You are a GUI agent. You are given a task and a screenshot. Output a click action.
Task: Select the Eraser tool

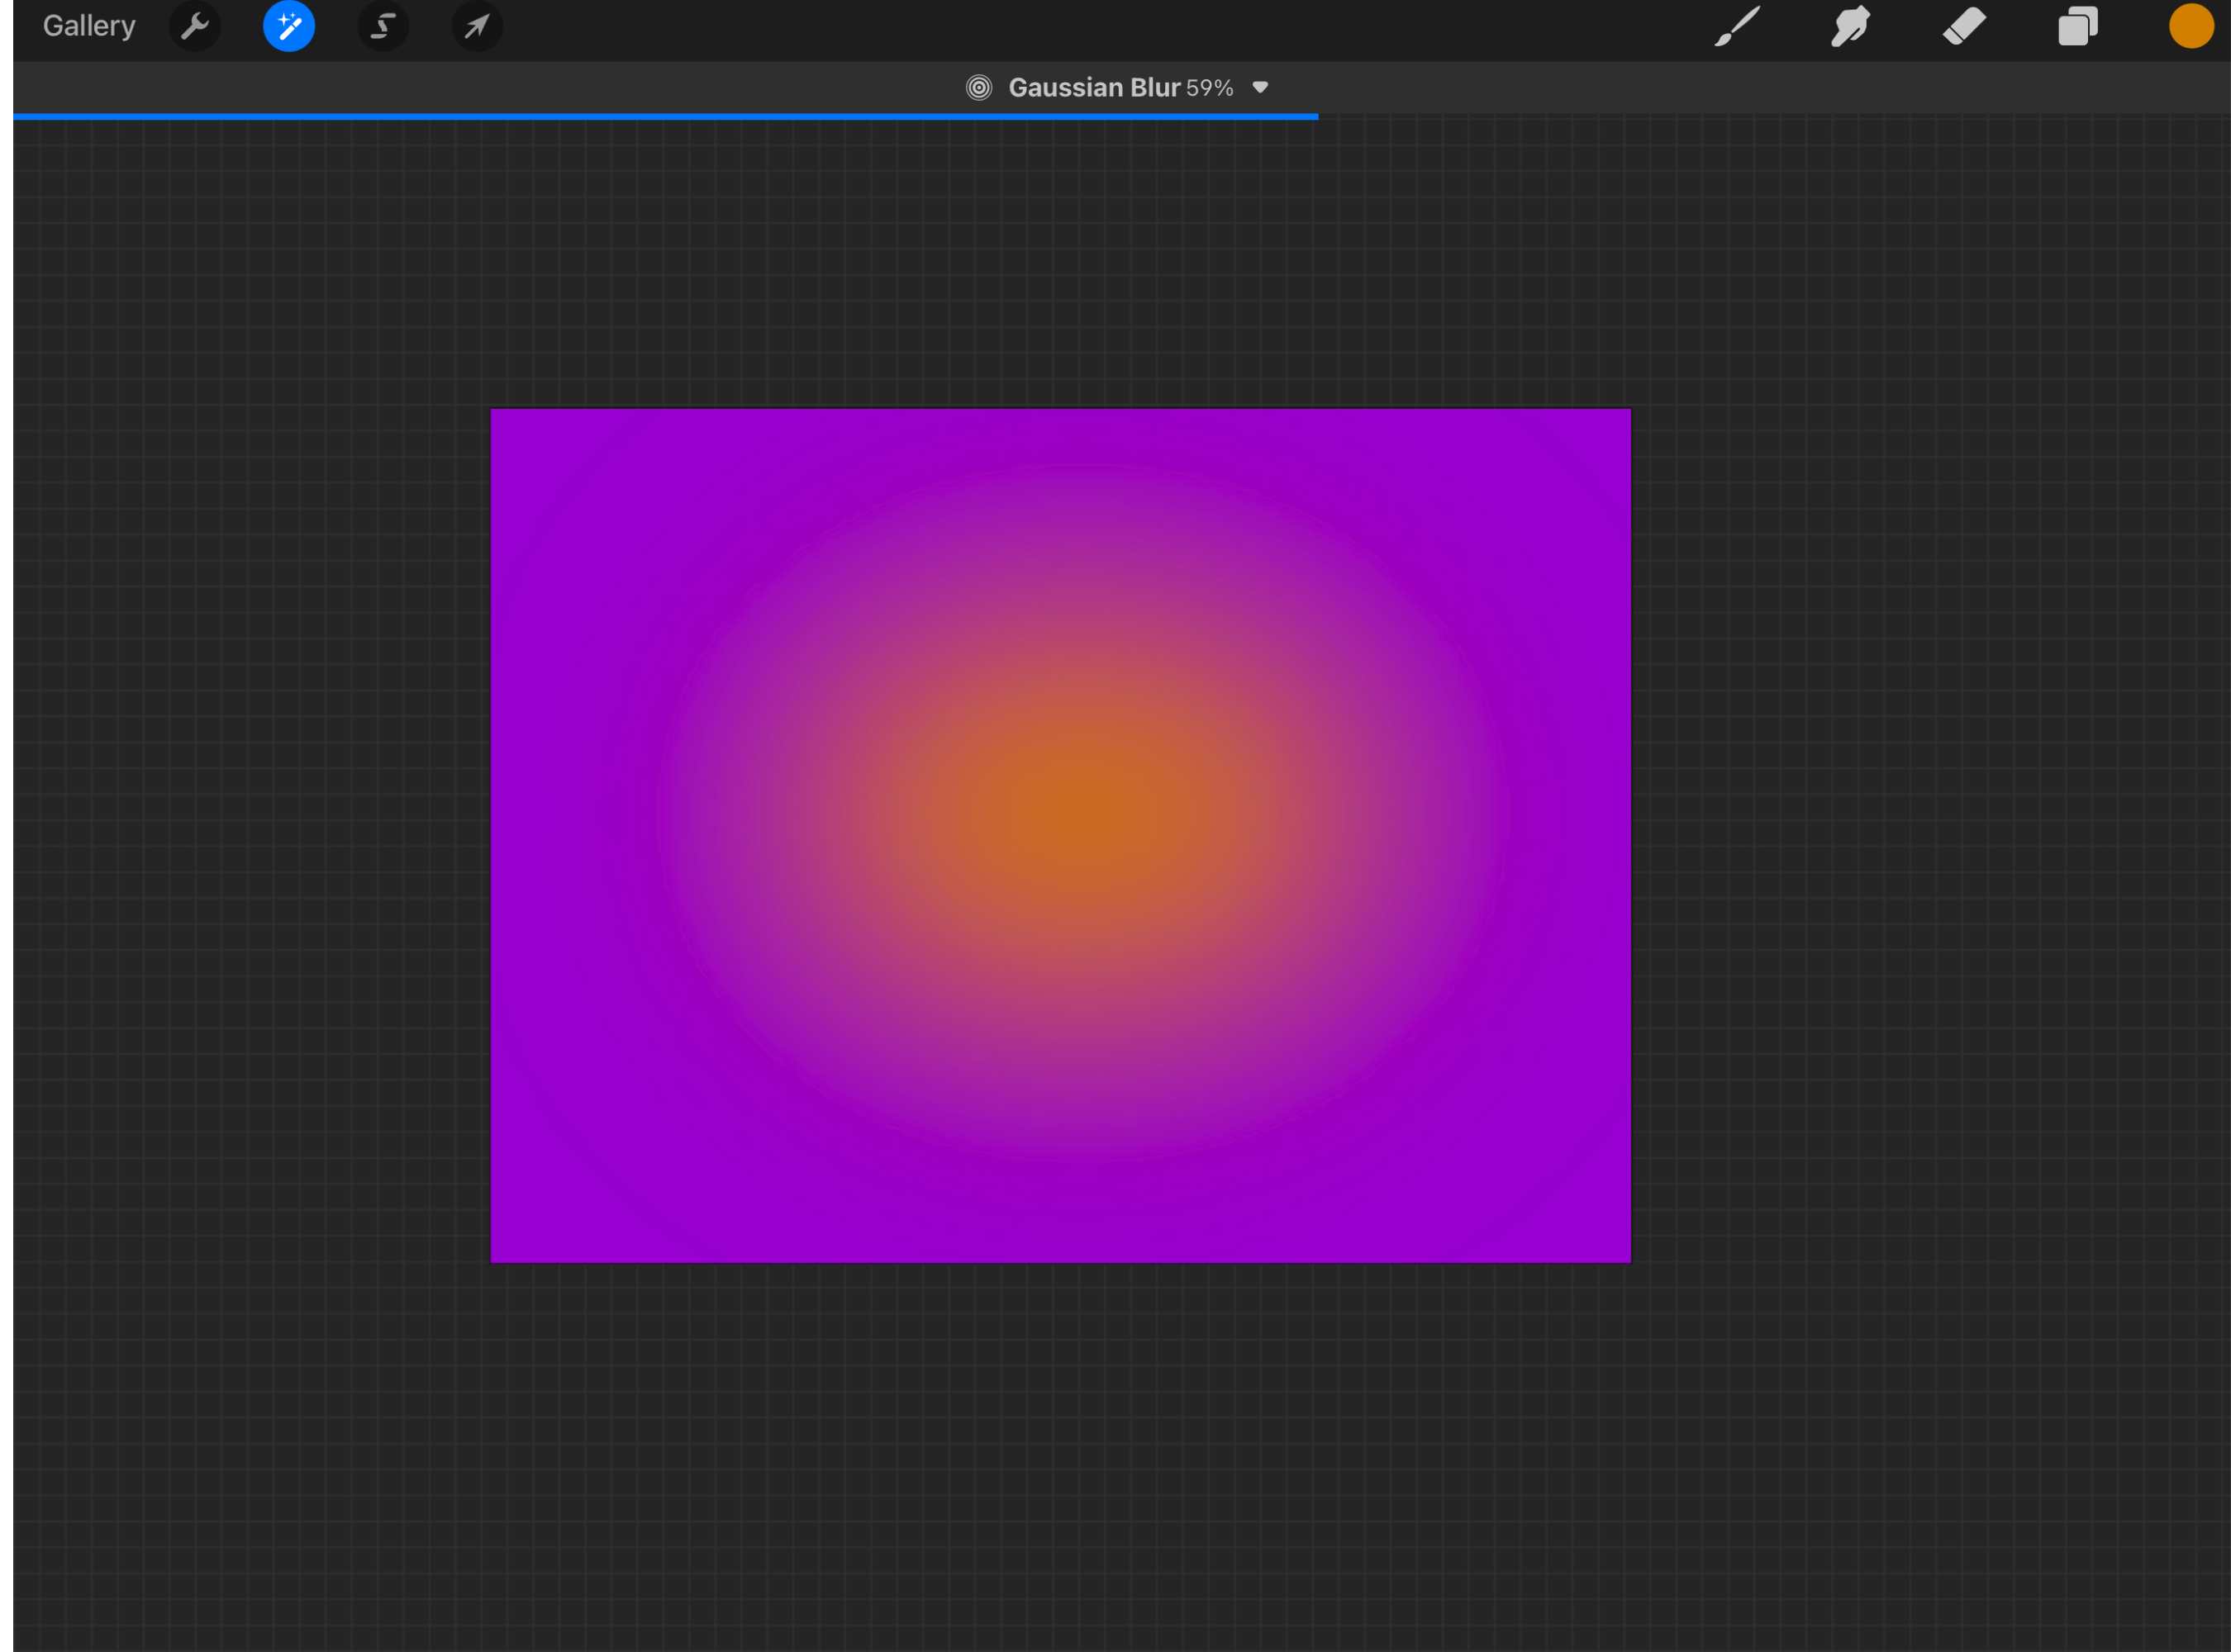coord(1963,26)
